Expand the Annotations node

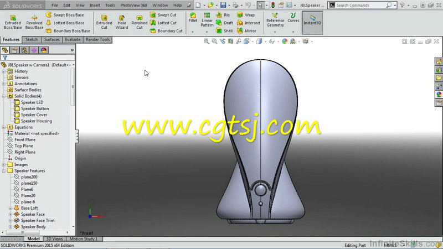(4, 84)
